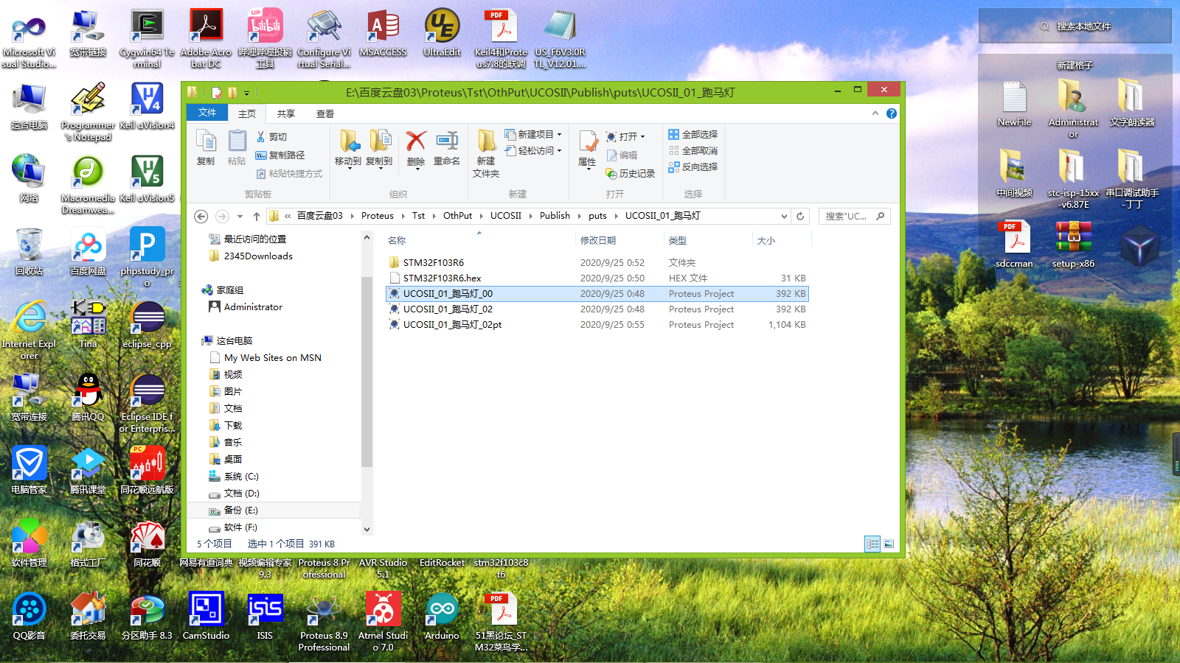Open the 新建项目 dropdown menu
1180x663 pixels.
(x=558, y=134)
